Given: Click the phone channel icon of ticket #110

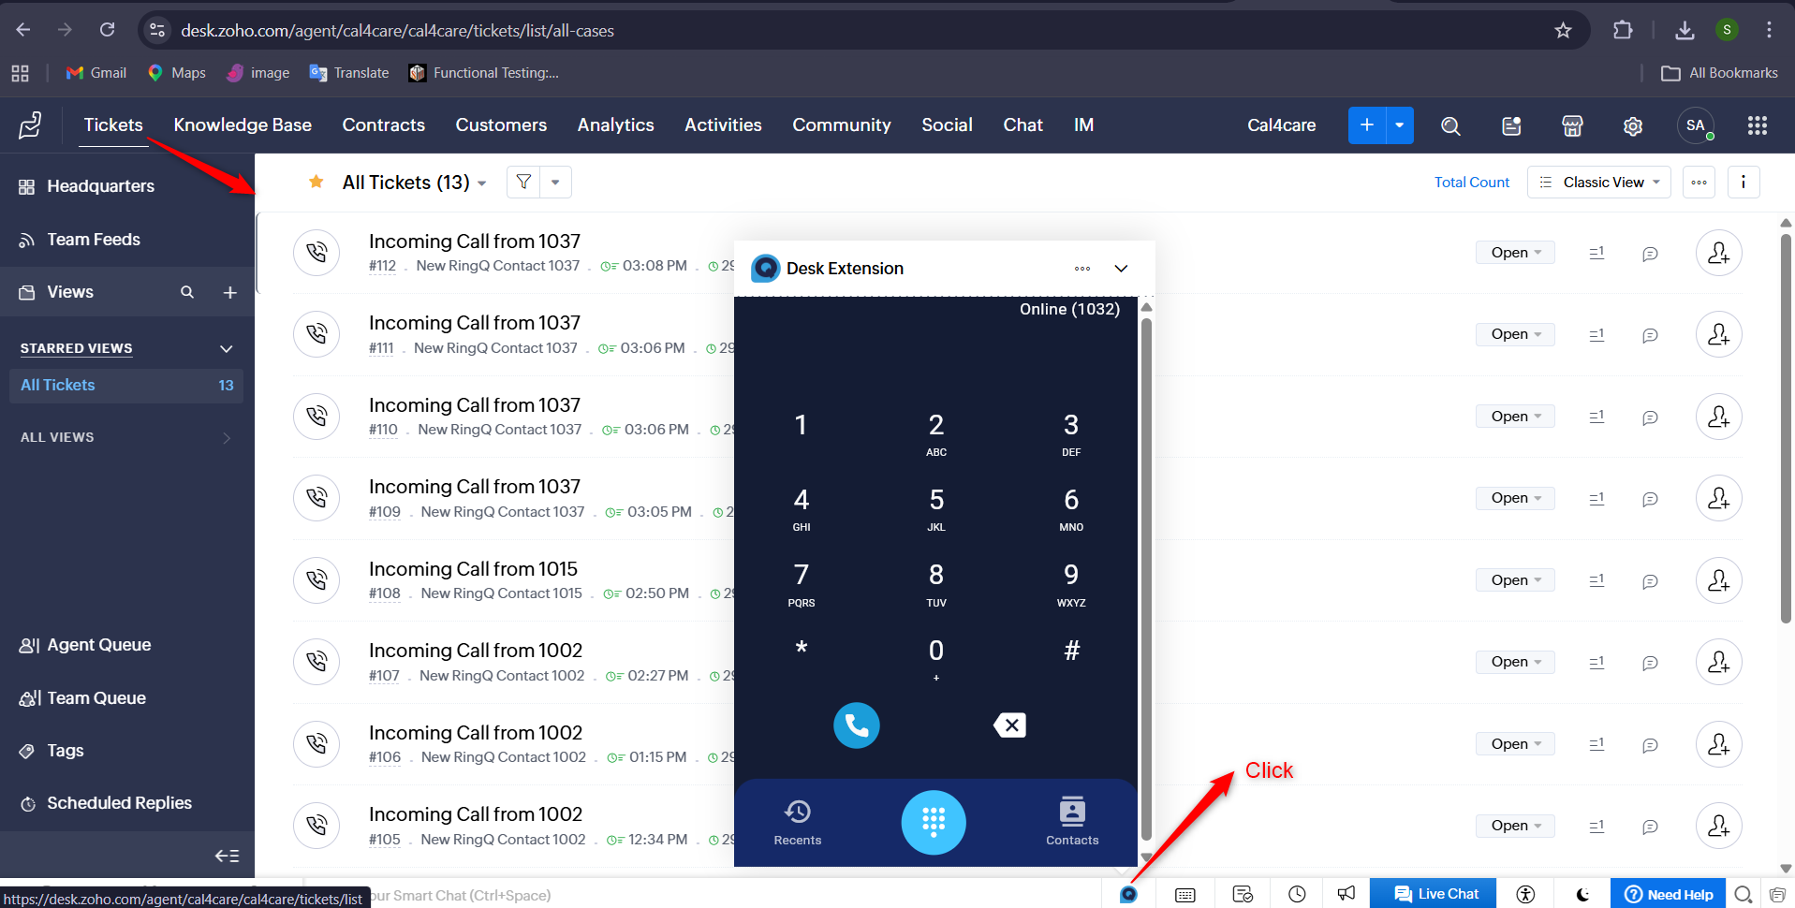Looking at the screenshot, I should click(316, 417).
